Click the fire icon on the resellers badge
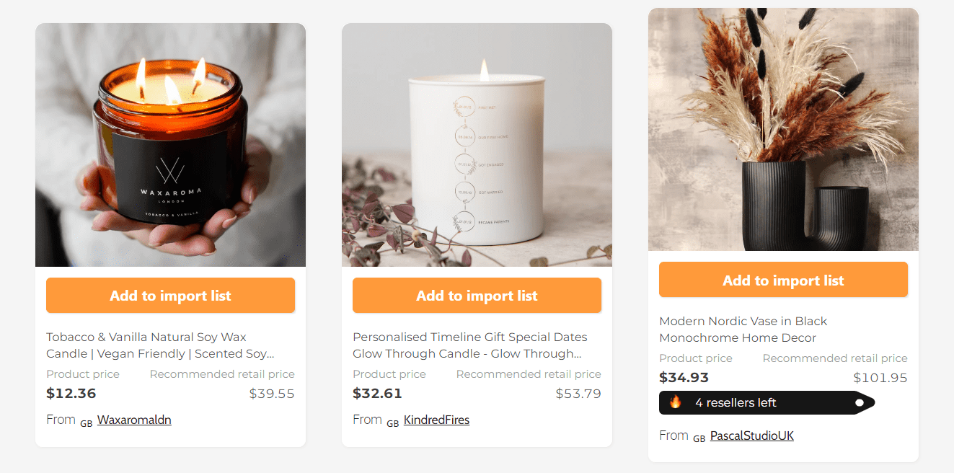The image size is (954, 473). [x=674, y=402]
